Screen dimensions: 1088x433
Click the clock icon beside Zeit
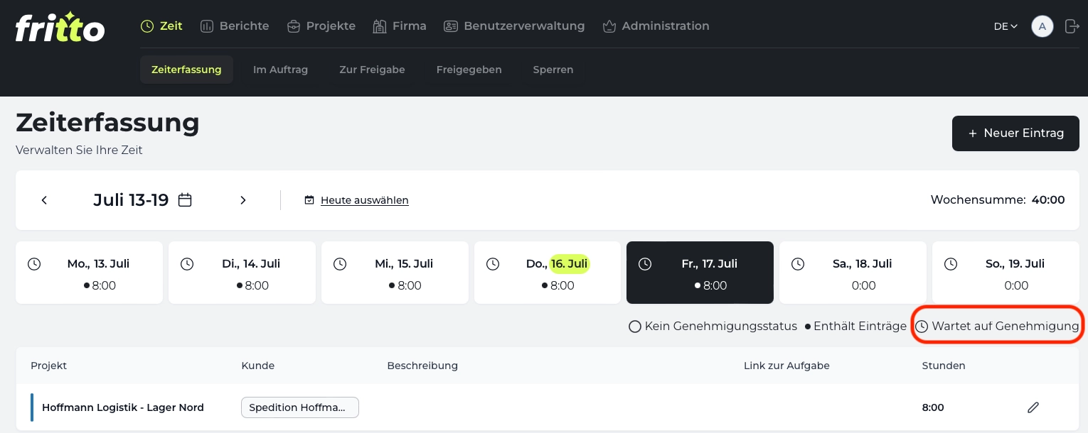pyautogui.click(x=147, y=26)
